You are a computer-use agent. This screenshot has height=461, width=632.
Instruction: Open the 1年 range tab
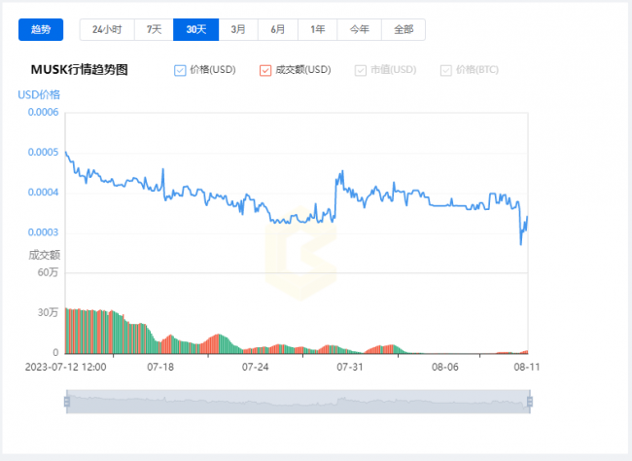(x=318, y=29)
